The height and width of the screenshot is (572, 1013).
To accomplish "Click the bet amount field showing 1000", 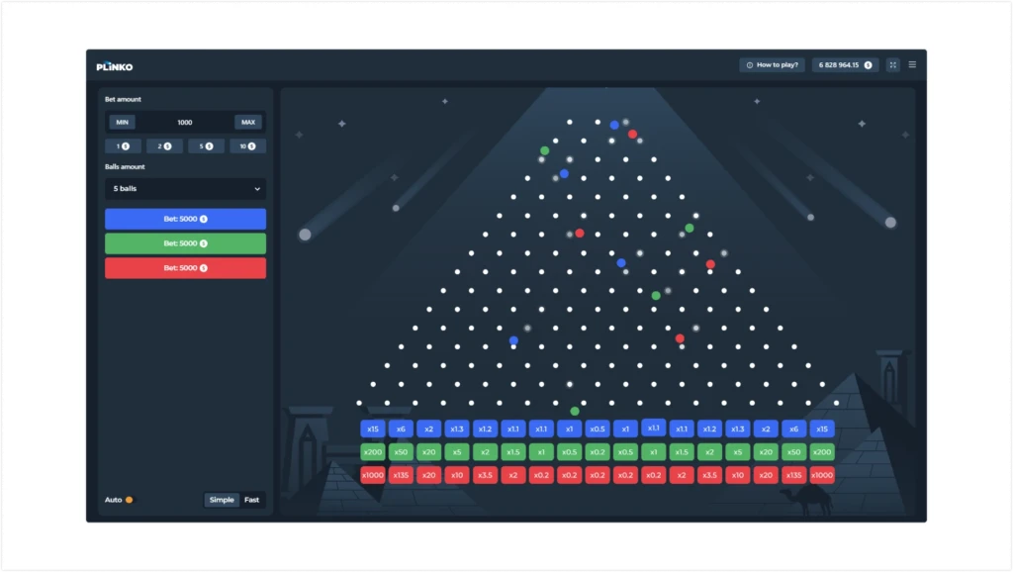I will pos(185,122).
